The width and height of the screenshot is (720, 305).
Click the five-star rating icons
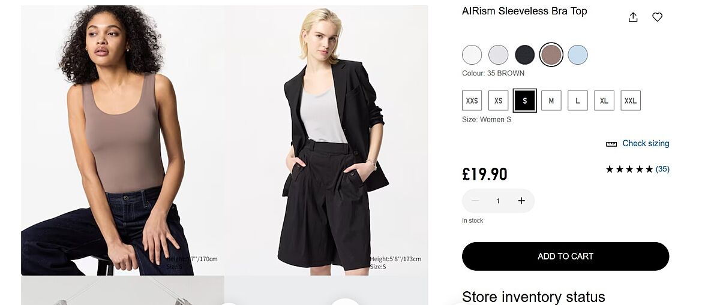pyautogui.click(x=629, y=169)
